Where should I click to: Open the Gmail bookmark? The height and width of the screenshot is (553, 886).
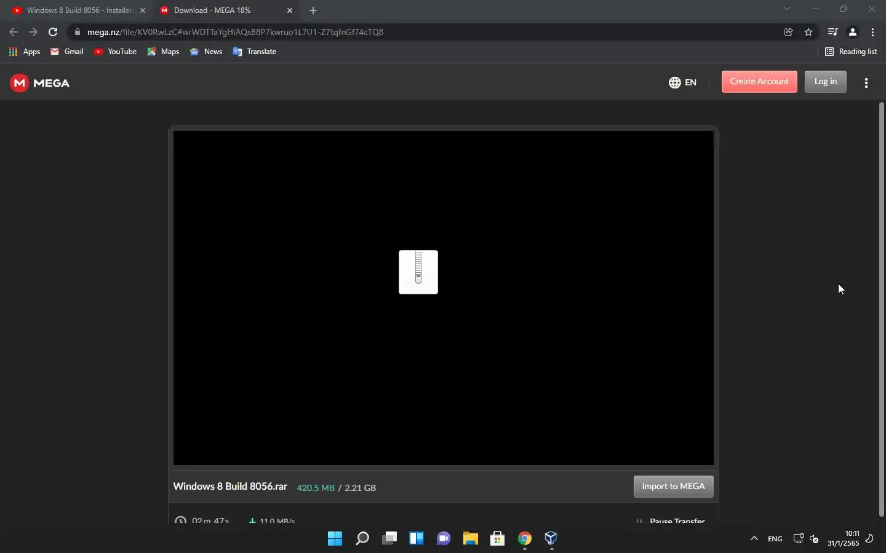[x=67, y=52]
